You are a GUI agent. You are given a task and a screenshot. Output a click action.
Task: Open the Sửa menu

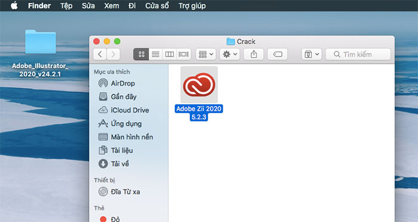point(88,5)
